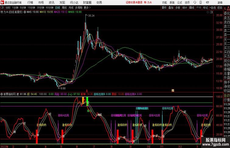Click the 标记 mark button
The image size is (230, 148).
[x=205, y=8]
